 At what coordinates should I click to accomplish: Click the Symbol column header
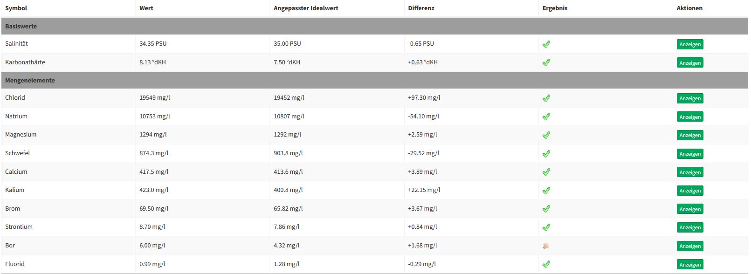(x=16, y=8)
